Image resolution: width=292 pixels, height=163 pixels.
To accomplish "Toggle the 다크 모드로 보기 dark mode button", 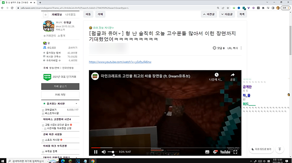I will tap(261, 149).
